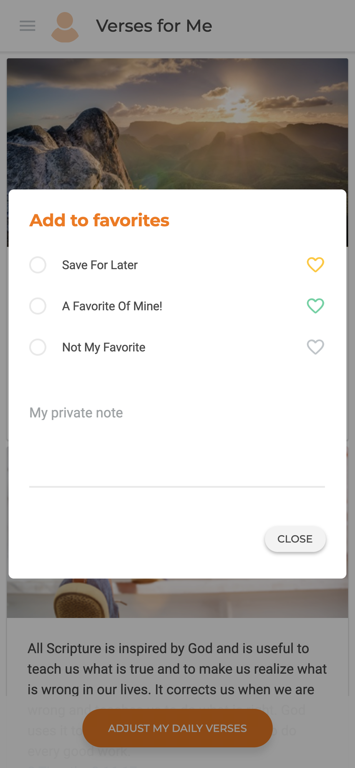Image resolution: width=355 pixels, height=768 pixels.
Task: Click the Add to favorites heading
Action: [x=99, y=220]
